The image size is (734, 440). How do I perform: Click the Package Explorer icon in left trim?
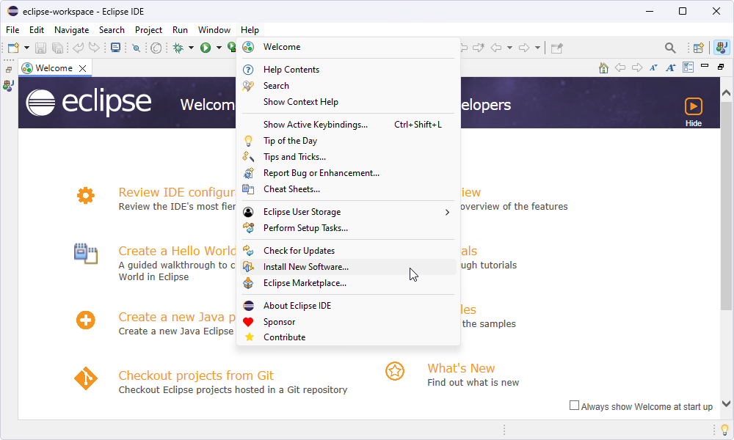point(8,86)
